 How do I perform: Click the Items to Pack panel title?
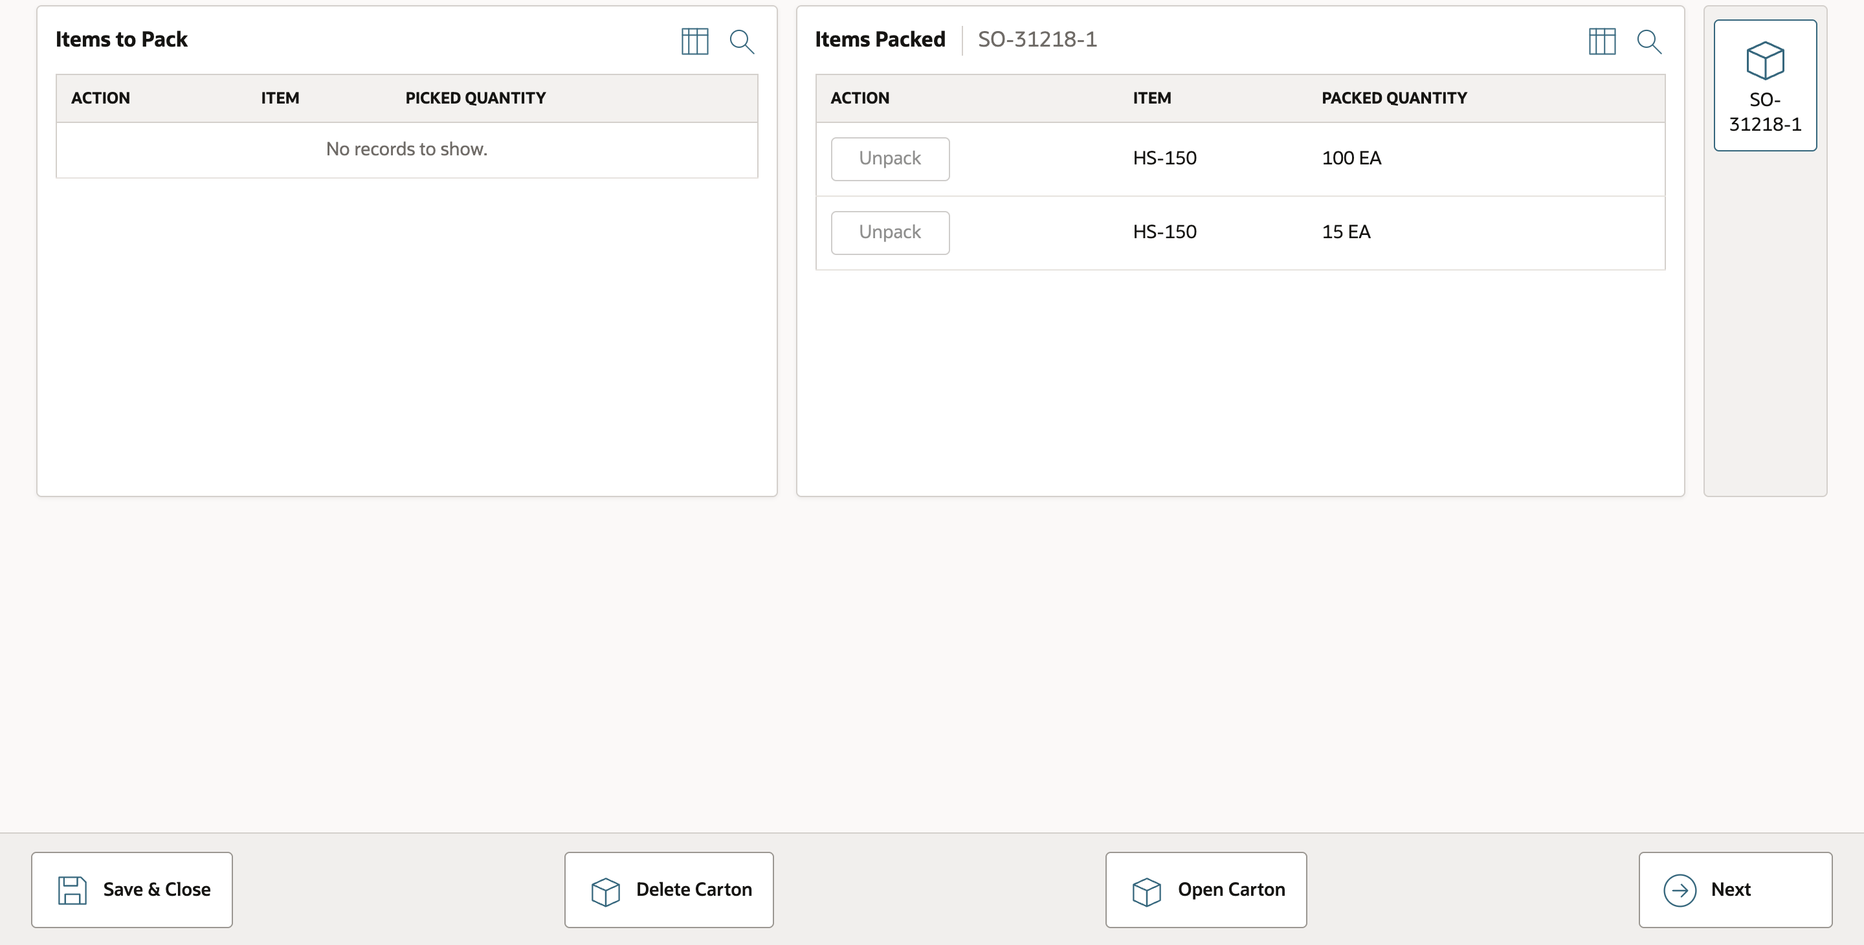point(122,39)
